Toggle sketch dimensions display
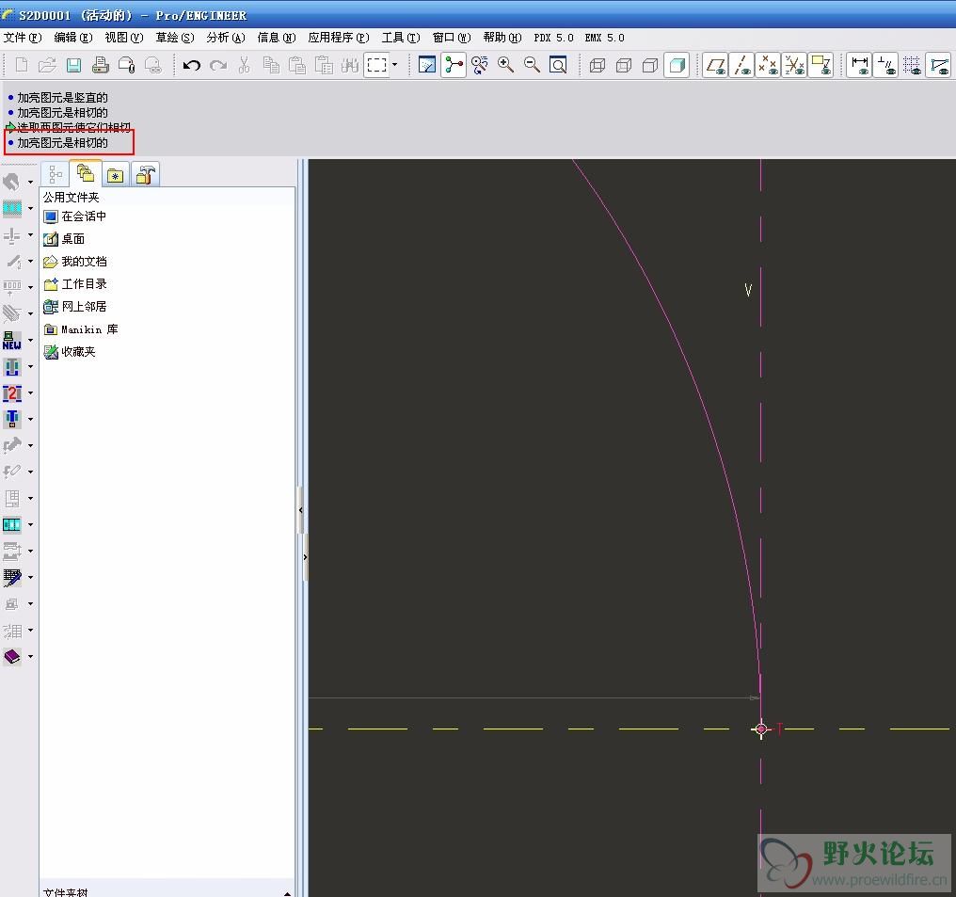The width and height of the screenshot is (956, 897). pyautogui.click(x=860, y=65)
